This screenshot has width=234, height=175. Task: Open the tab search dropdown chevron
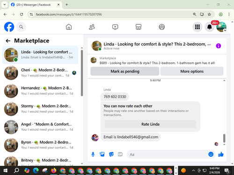[5, 5]
